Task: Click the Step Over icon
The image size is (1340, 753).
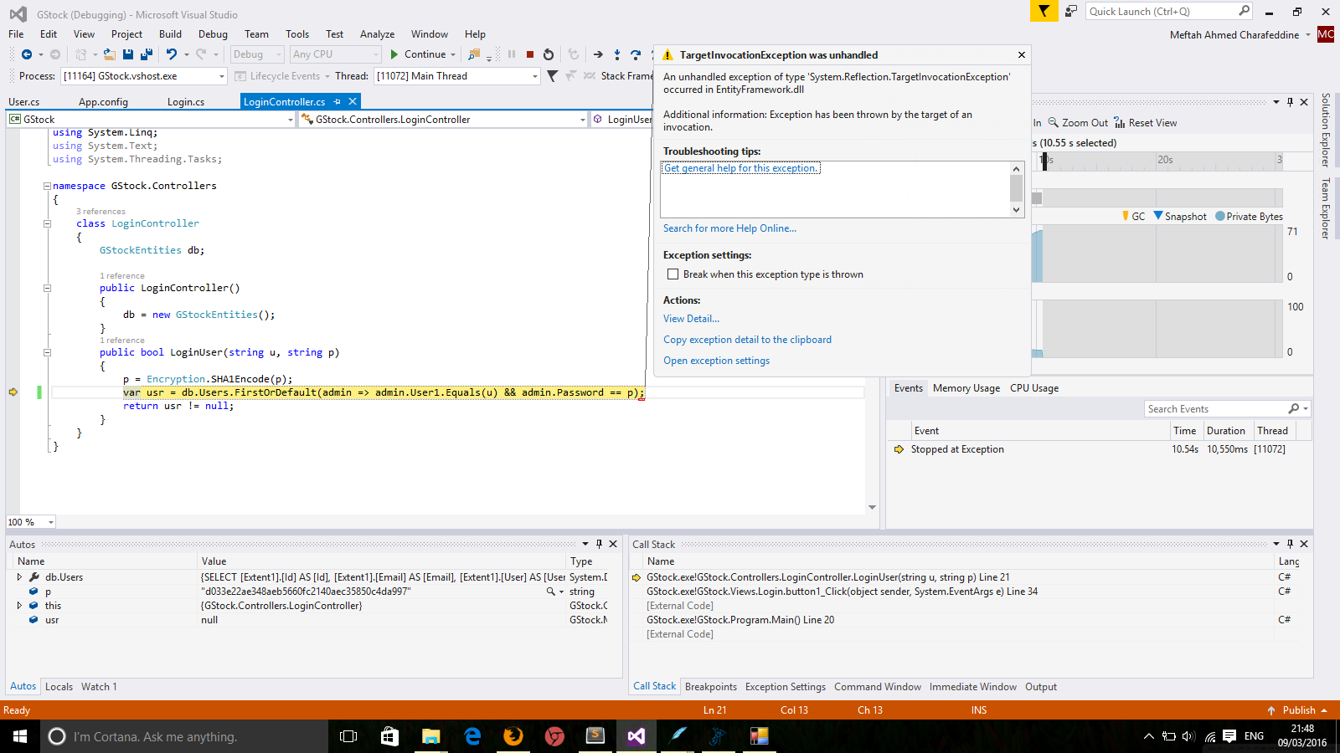Action: pos(636,54)
